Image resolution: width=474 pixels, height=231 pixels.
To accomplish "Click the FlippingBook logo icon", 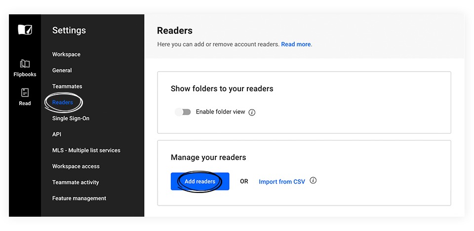I will 25,30.
